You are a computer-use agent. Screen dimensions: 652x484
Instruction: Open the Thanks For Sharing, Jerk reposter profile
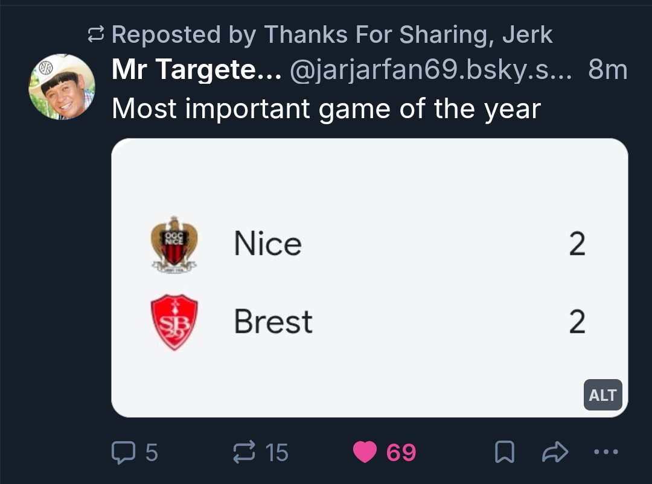407,35
